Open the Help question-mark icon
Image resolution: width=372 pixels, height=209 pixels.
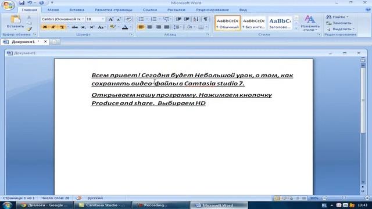369,10
